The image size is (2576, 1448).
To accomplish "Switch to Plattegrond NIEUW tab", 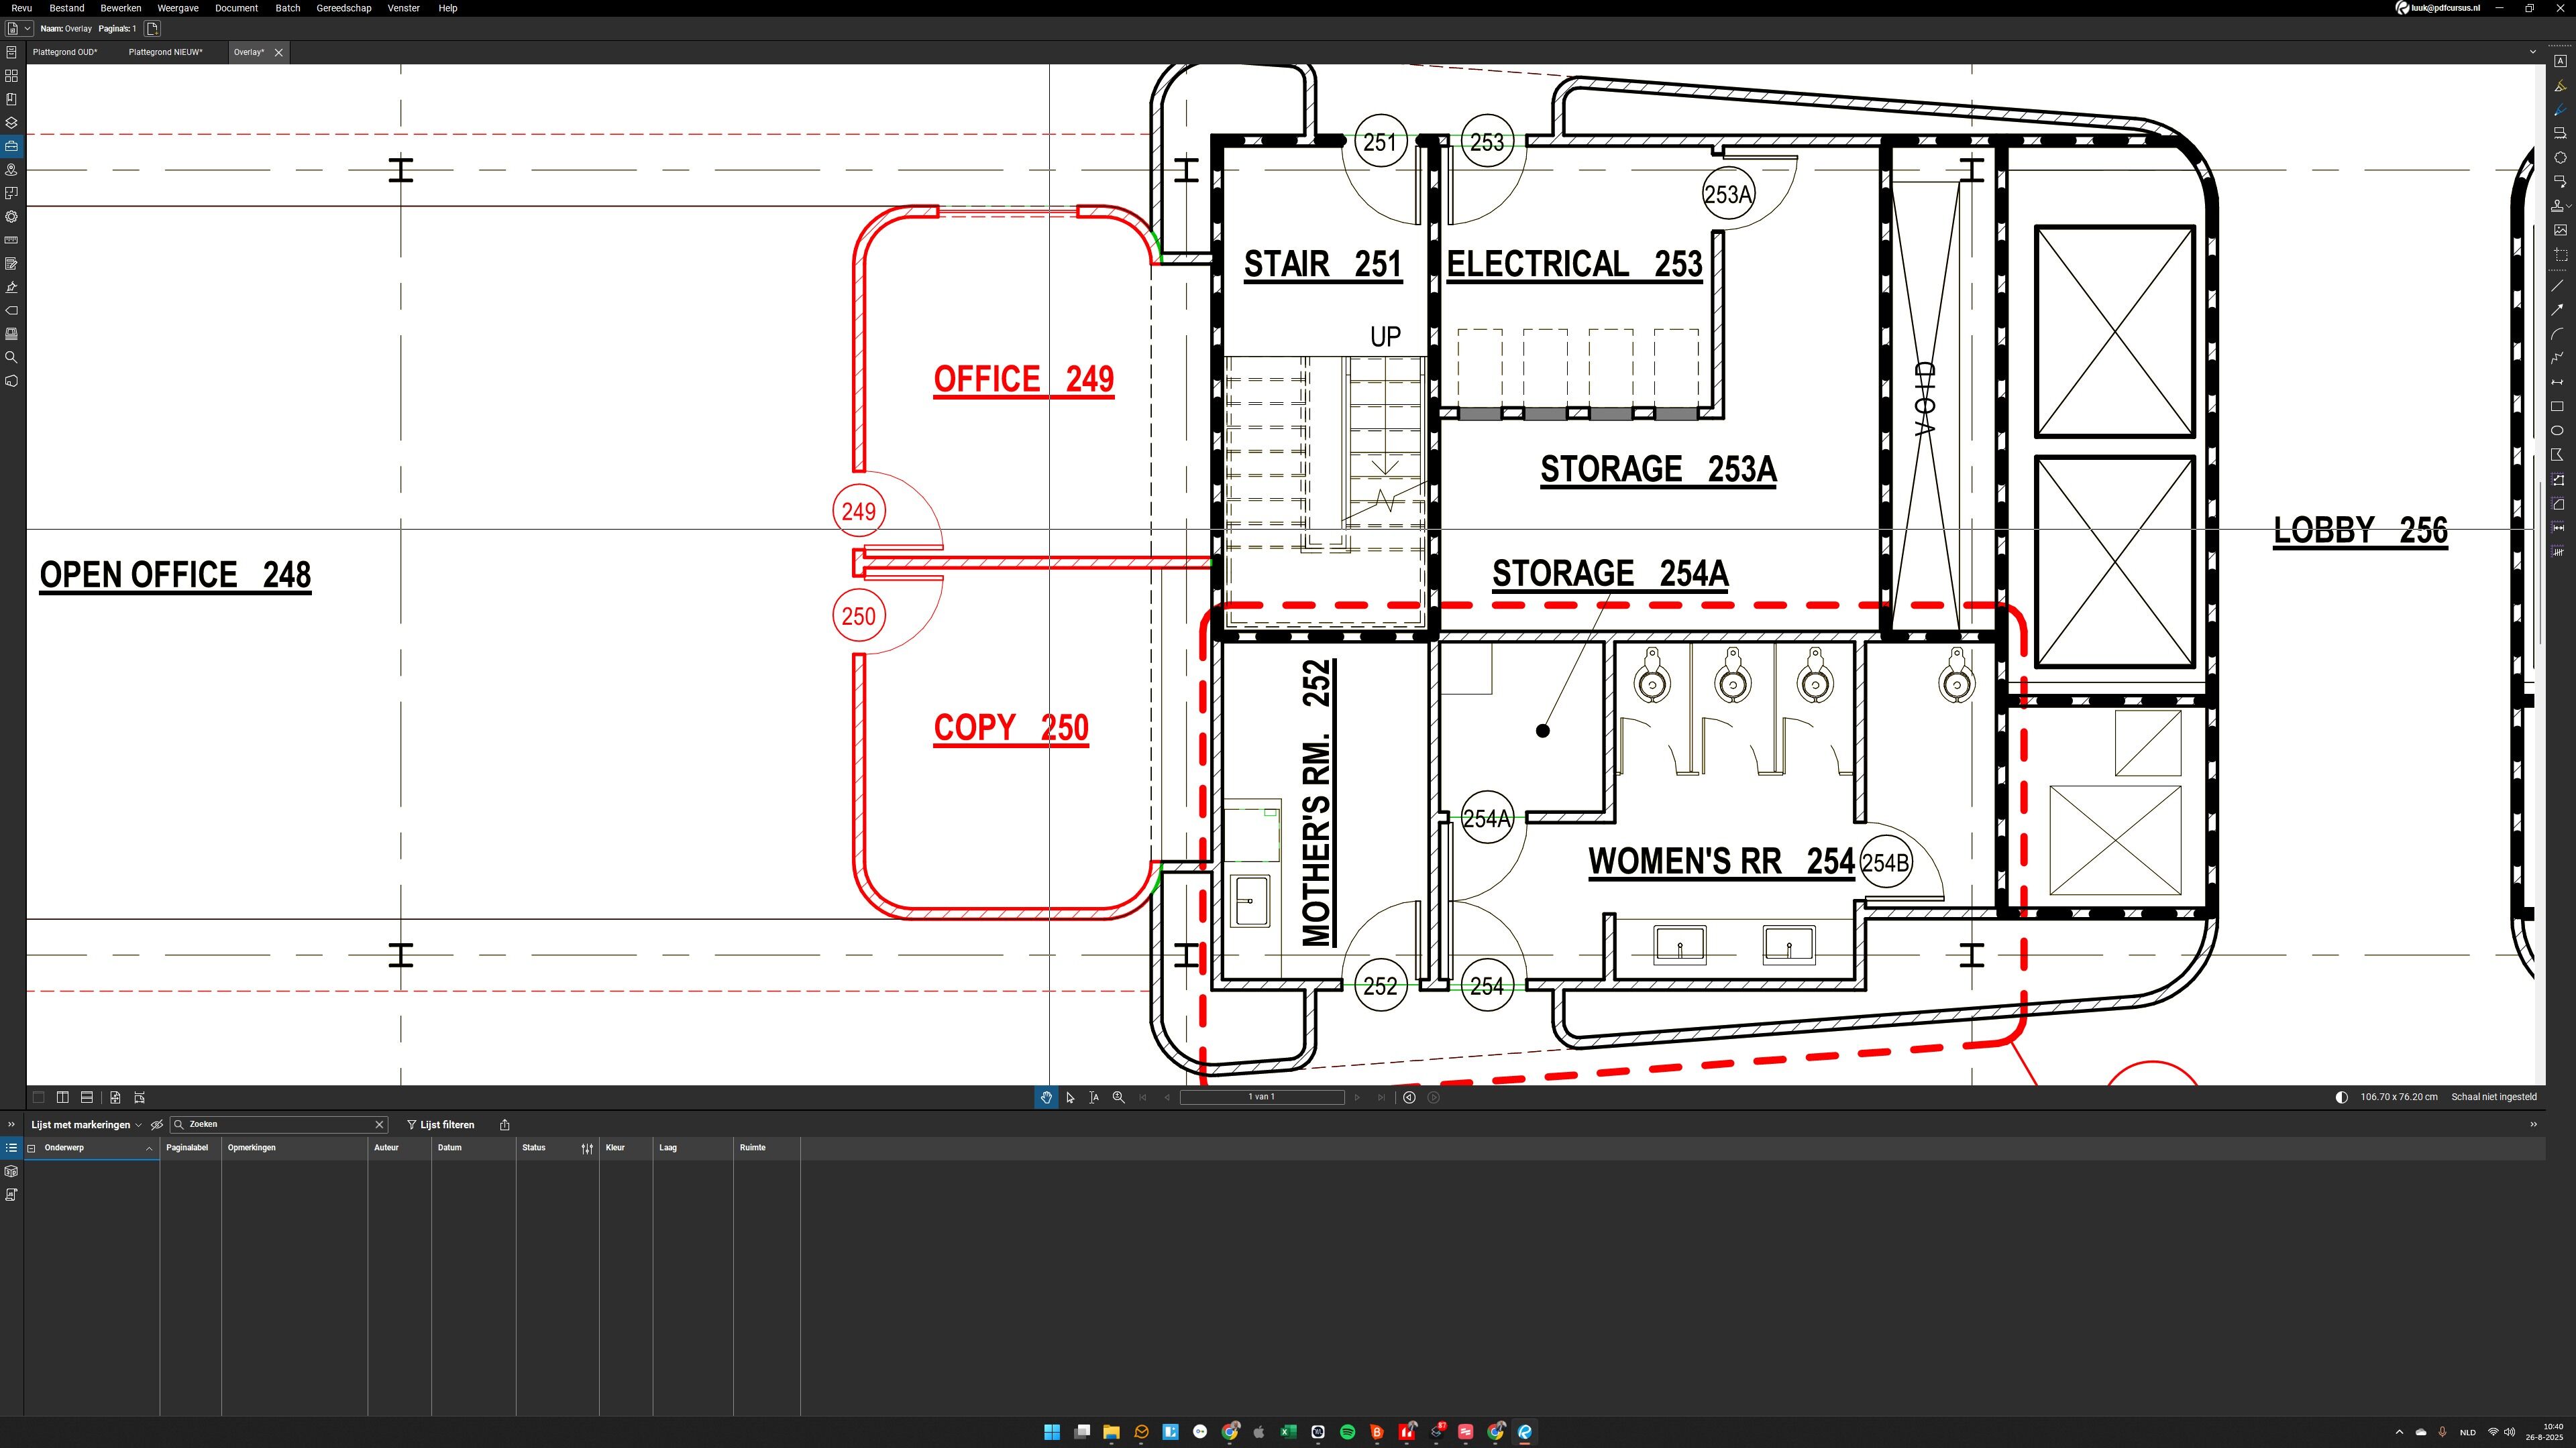I will click(165, 52).
